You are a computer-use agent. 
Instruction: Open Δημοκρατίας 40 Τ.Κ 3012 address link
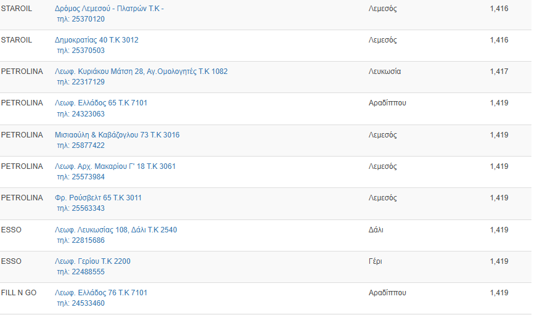pyautogui.click(x=97, y=40)
